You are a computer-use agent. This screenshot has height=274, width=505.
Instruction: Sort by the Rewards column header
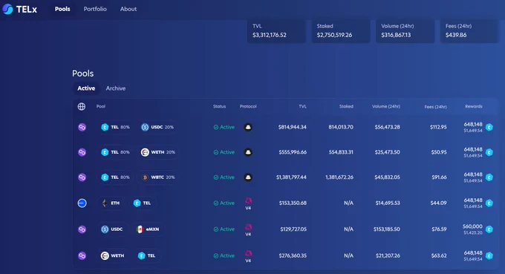474,106
